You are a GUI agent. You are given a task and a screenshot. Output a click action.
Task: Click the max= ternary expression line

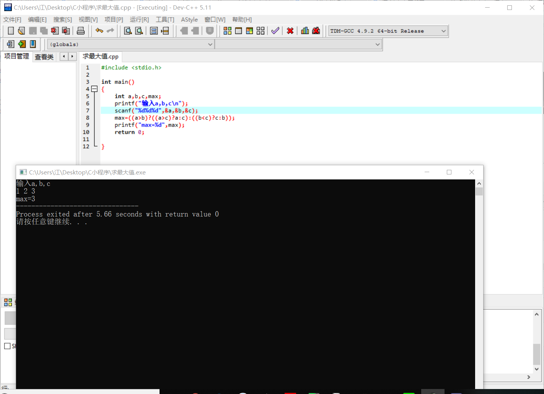coord(174,118)
